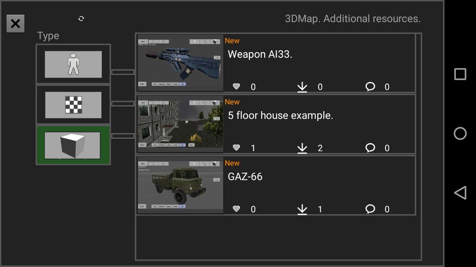Tap the New label above GAZ-66
This screenshot has height=267, width=476.
(232, 163)
